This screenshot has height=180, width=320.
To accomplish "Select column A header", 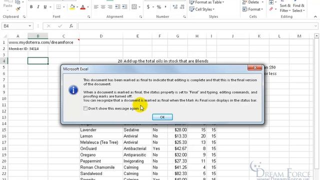I will pos(18,36).
